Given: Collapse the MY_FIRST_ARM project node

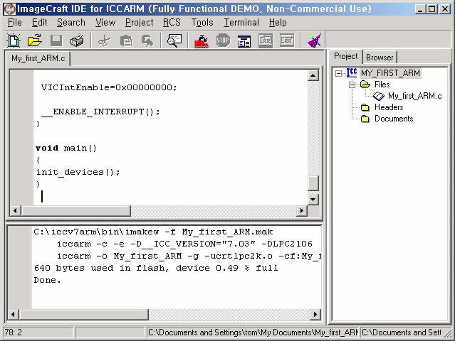Looking at the screenshot, I should click(338, 73).
